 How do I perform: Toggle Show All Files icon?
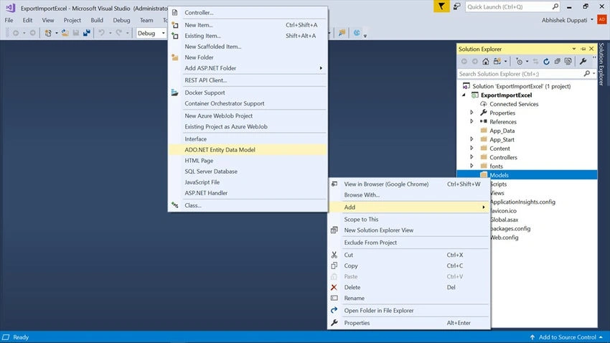568,62
